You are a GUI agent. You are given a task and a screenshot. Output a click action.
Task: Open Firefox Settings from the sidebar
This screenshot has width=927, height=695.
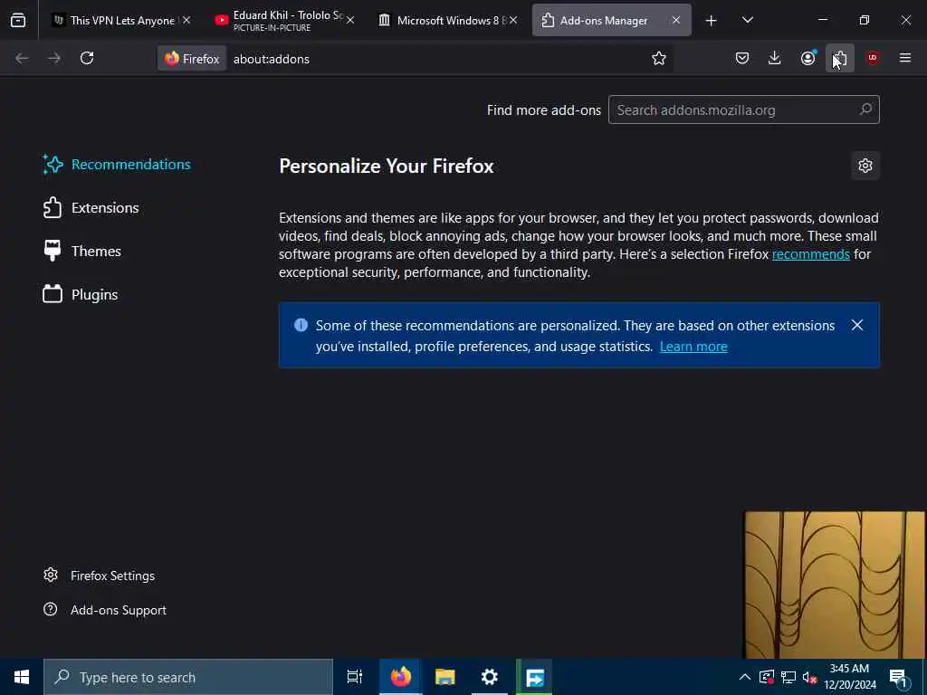pyautogui.click(x=100, y=576)
